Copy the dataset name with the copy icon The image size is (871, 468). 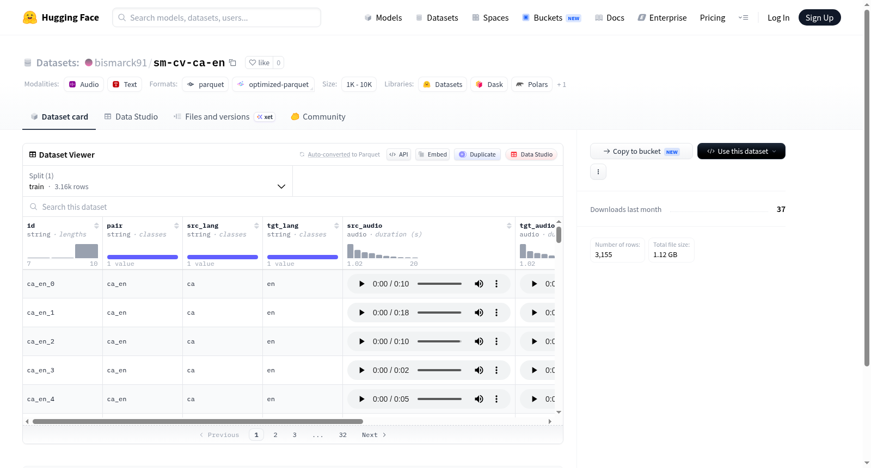tap(232, 63)
